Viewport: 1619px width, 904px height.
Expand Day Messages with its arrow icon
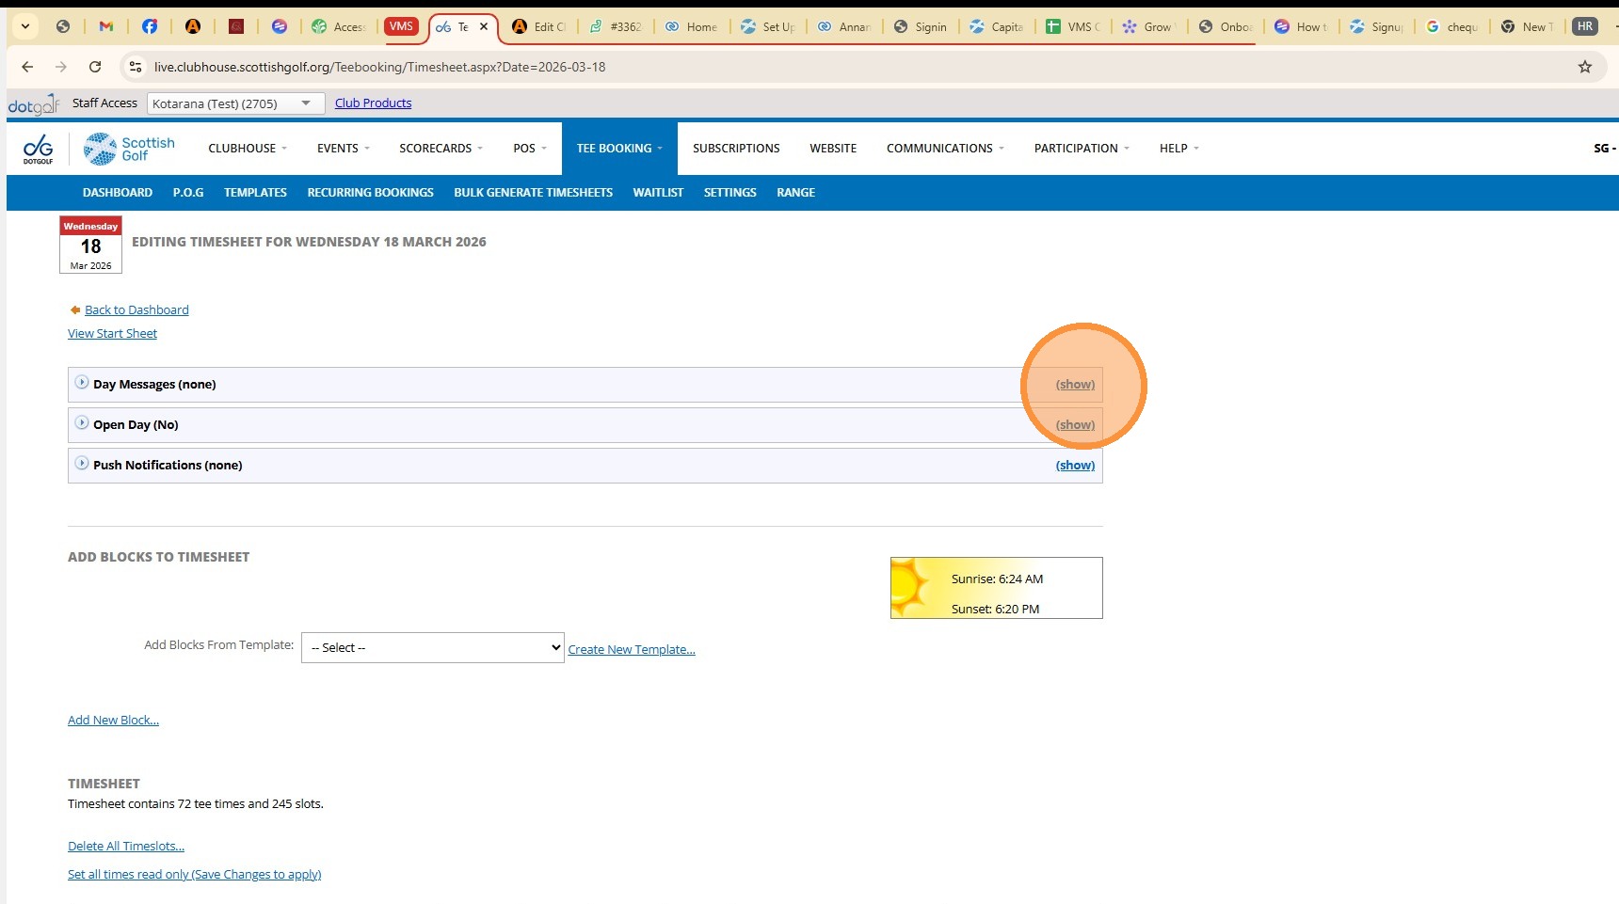click(82, 383)
